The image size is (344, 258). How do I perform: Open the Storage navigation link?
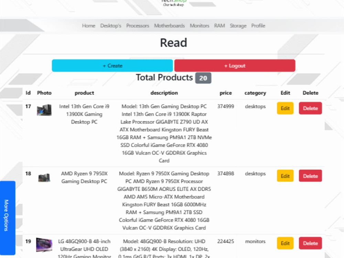(238, 26)
